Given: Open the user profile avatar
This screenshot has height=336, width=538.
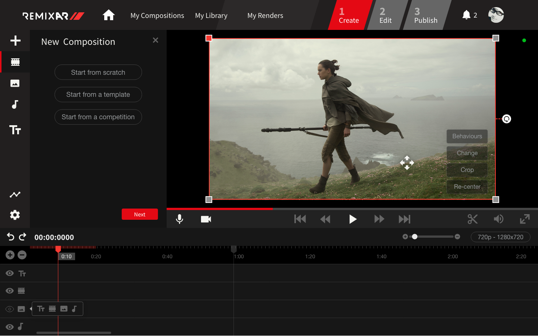Looking at the screenshot, I should click(496, 15).
